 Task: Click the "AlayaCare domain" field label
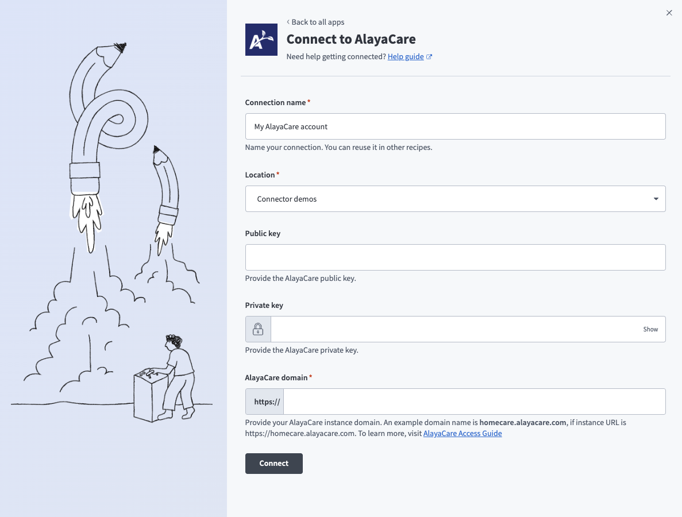point(276,377)
